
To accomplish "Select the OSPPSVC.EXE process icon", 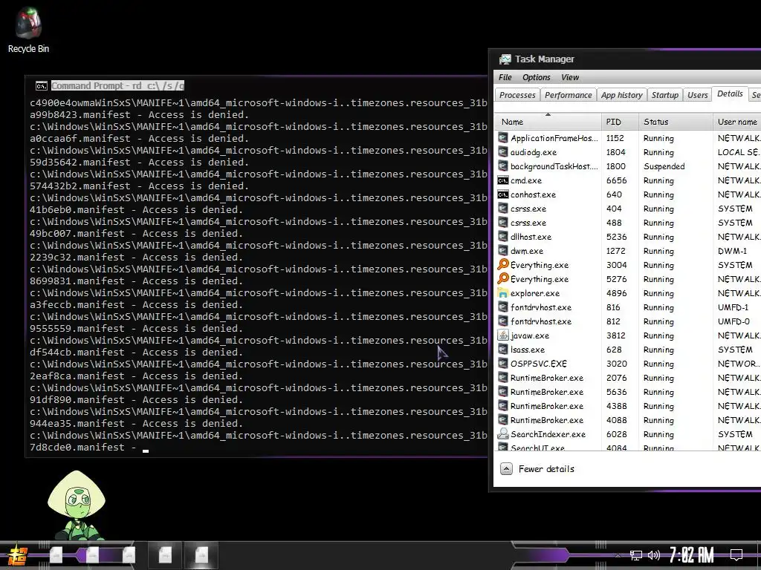I will pyautogui.click(x=503, y=363).
